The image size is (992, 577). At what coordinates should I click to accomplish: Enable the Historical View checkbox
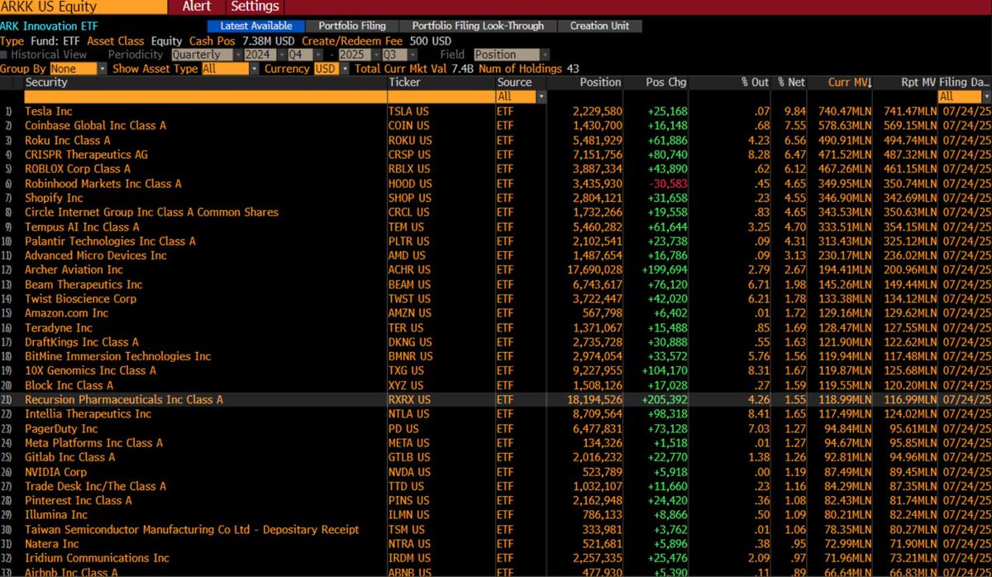5,55
